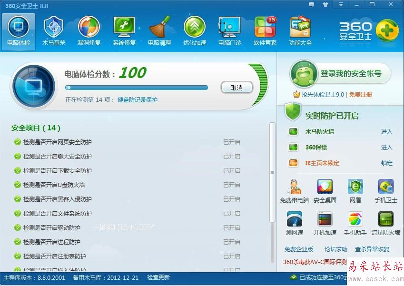Open 电脑门诊 clinic tool
This screenshot has width=404, height=286.
pos(229,32)
